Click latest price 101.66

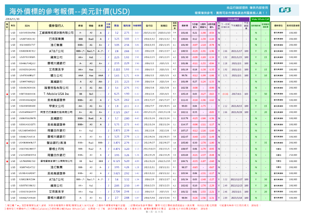185,33
